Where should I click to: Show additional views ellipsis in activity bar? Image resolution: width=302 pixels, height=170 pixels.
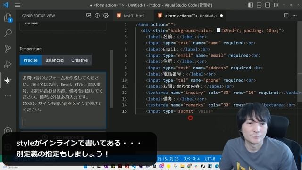pyautogui.click(x=8, y=96)
